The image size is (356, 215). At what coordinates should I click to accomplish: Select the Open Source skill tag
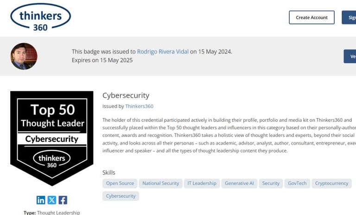[120, 183]
